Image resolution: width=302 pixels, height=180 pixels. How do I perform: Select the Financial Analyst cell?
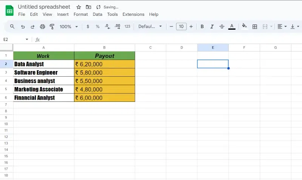(44, 98)
